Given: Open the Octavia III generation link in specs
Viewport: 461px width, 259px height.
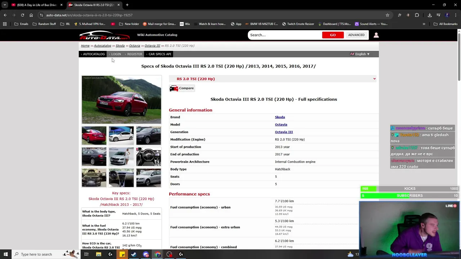Looking at the screenshot, I should click(284, 132).
